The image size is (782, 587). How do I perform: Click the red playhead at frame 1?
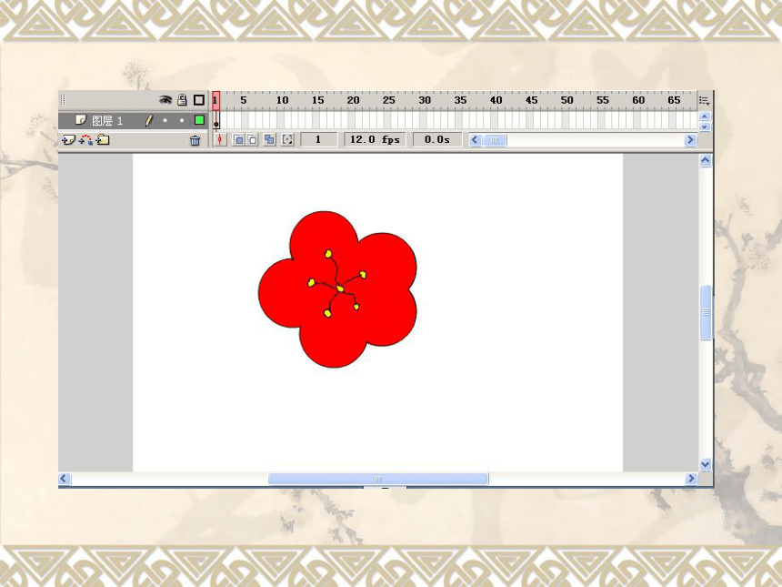click(x=216, y=100)
